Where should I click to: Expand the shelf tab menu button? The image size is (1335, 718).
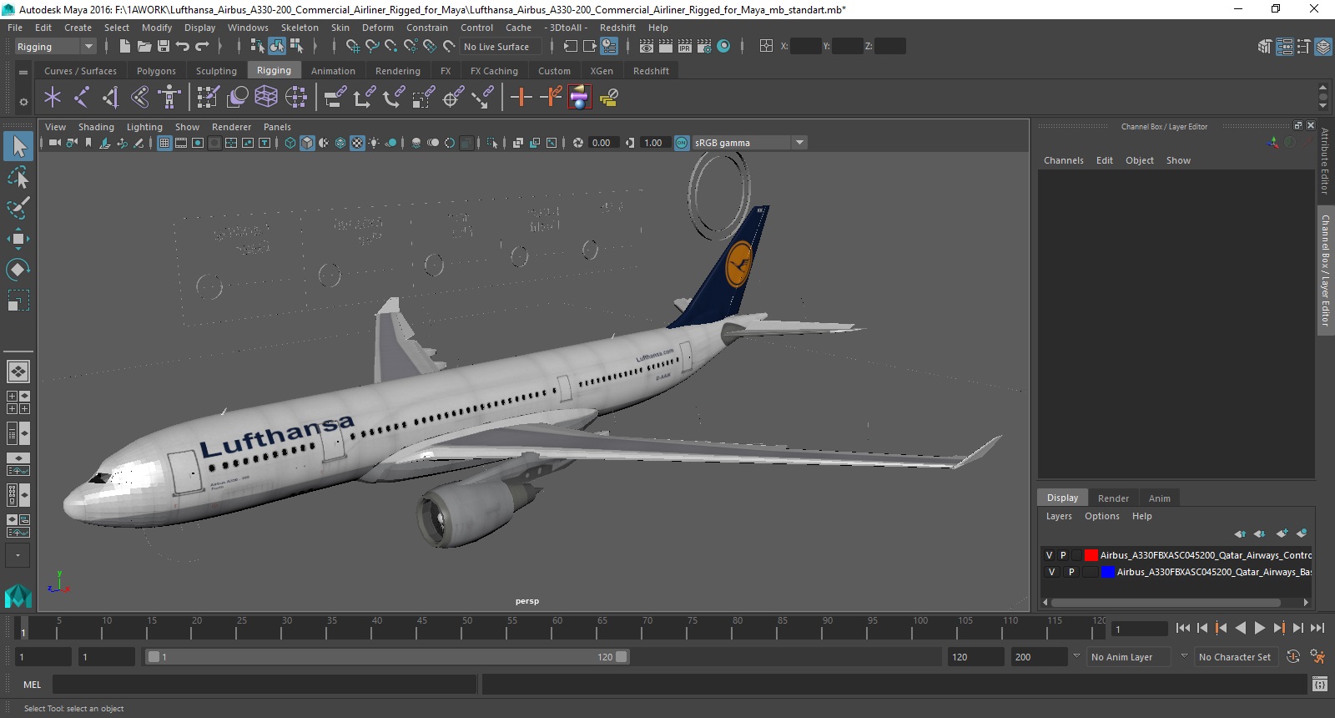tap(23, 73)
